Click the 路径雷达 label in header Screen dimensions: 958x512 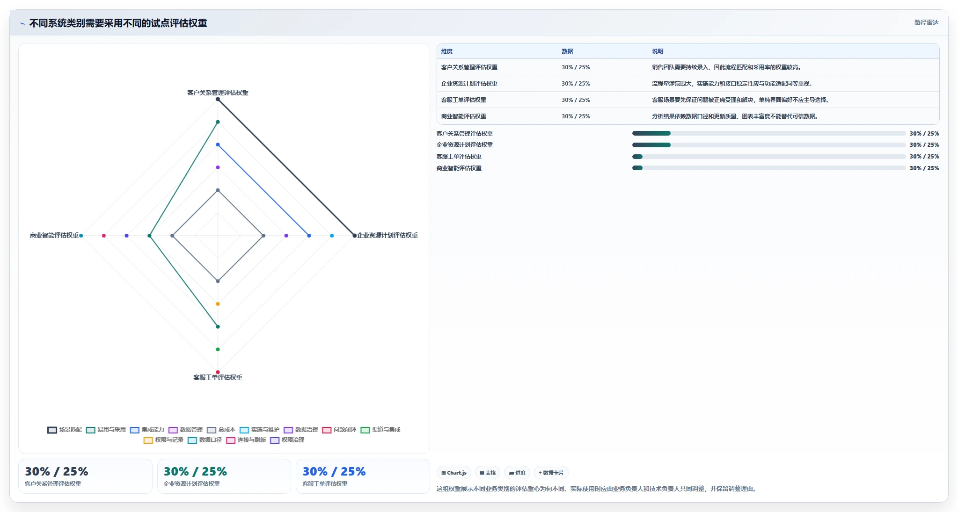(926, 22)
